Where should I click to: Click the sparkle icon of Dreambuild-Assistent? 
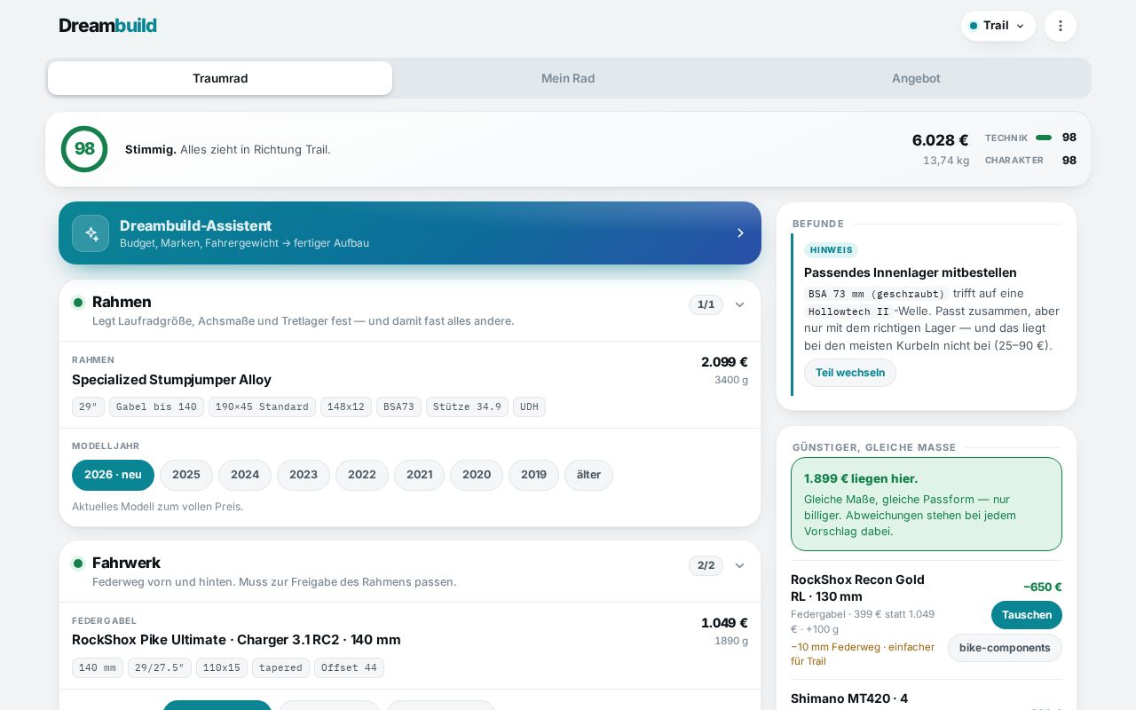click(91, 233)
